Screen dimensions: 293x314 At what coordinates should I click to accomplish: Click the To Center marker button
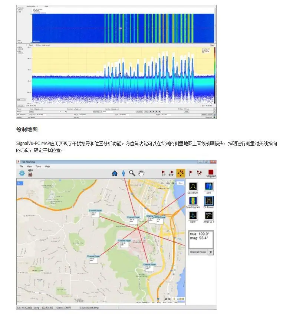139,112
